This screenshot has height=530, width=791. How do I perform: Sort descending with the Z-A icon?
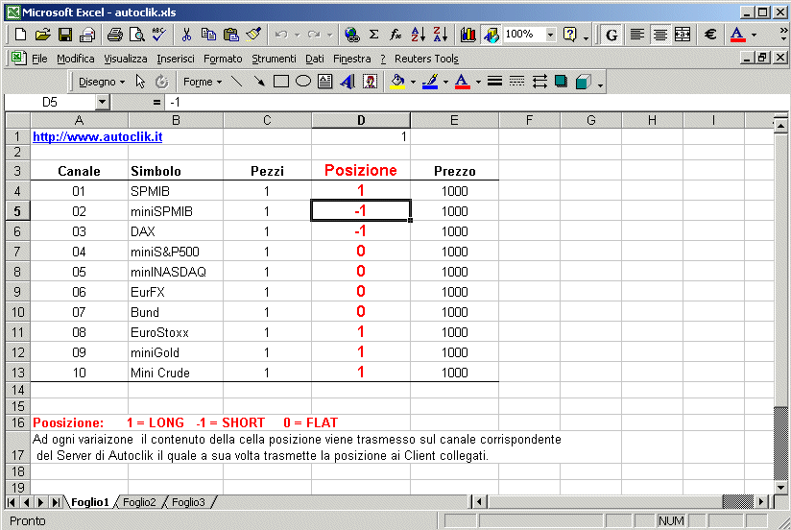pyautogui.click(x=441, y=35)
